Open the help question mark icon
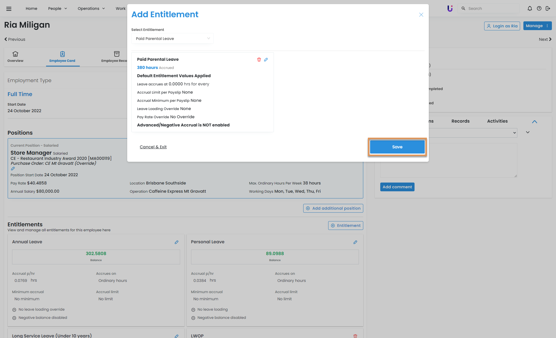The image size is (556, 338). click(x=539, y=8)
